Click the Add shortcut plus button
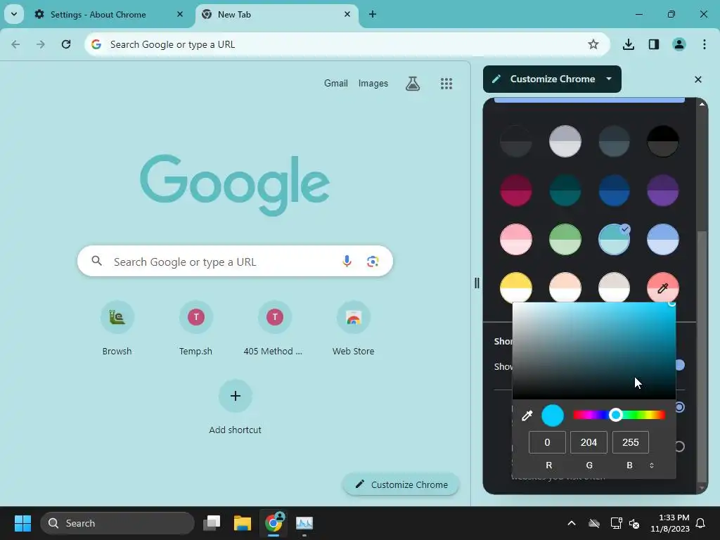 tap(235, 396)
